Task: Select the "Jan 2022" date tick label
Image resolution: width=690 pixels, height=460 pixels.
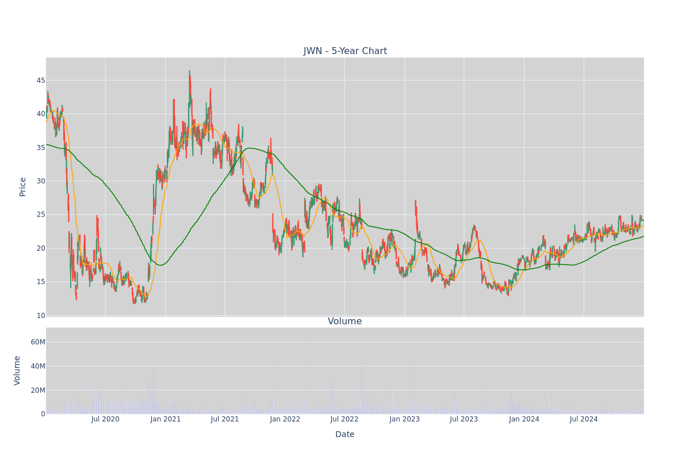Action: (285, 419)
